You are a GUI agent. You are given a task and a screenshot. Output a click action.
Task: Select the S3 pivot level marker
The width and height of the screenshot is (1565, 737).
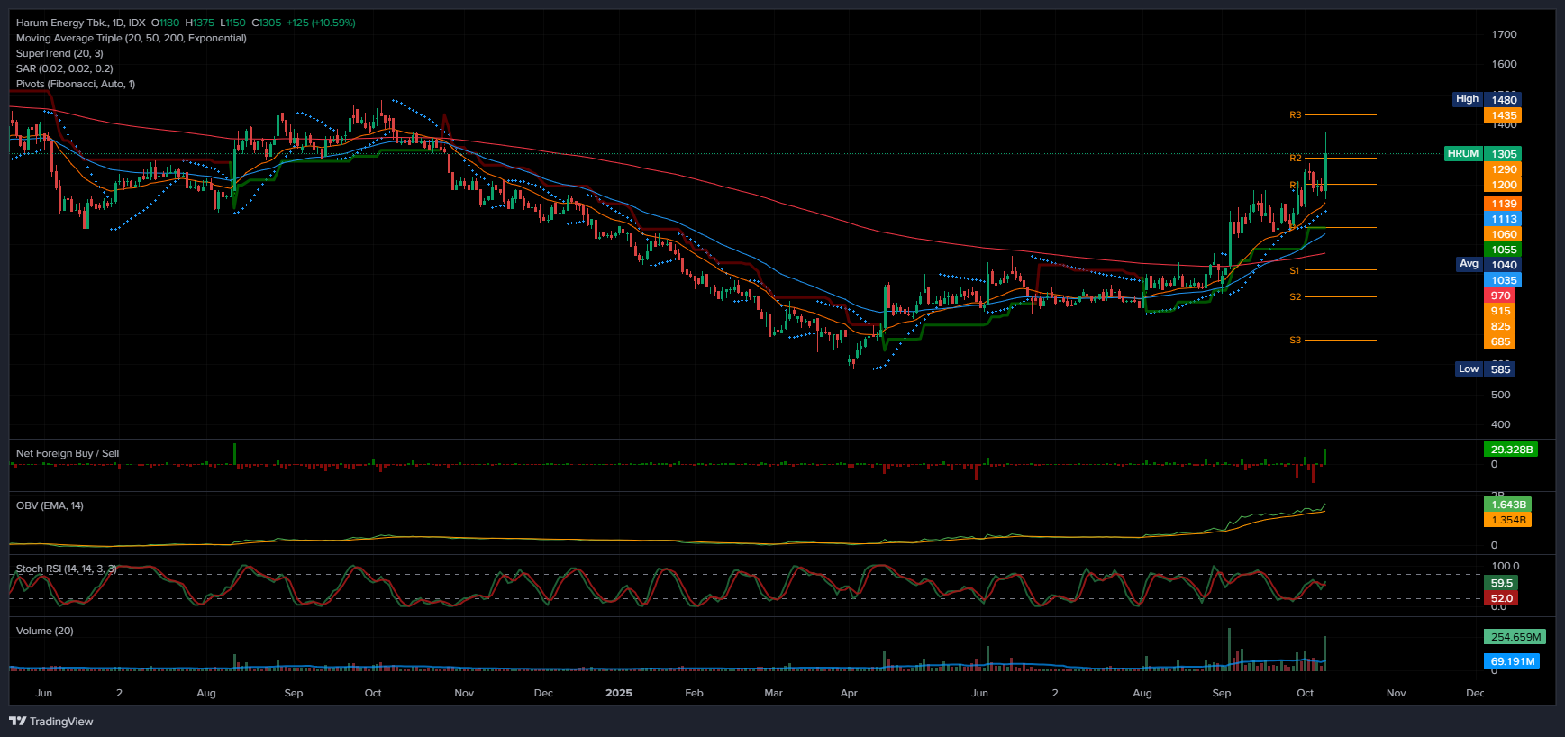[1295, 341]
